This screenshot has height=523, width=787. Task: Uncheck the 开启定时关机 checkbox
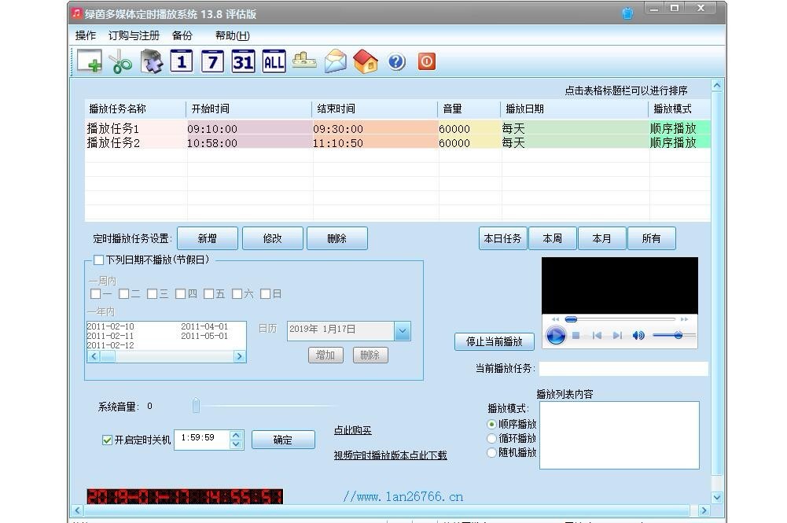click(x=108, y=440)
